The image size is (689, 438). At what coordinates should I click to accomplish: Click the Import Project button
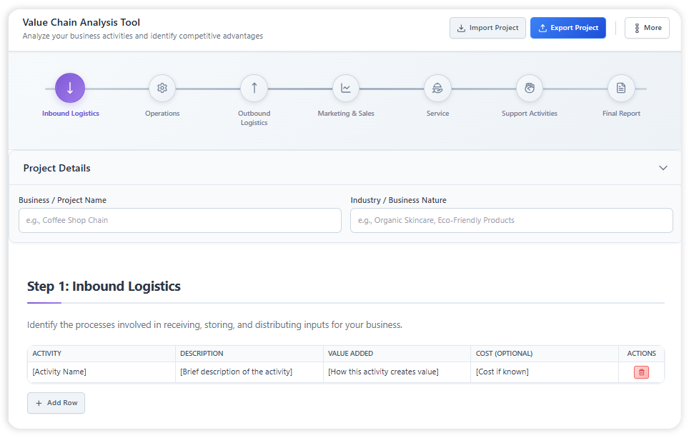487,28
